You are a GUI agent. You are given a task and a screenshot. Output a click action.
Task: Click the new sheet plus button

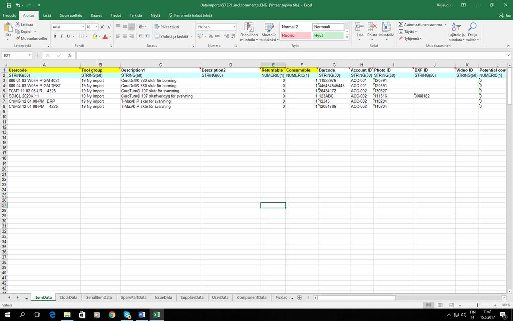tap(299, 297)
